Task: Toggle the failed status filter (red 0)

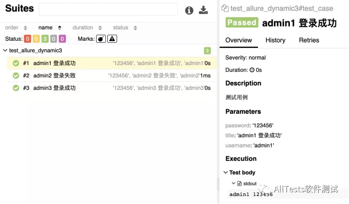Action: click(28, 39)
